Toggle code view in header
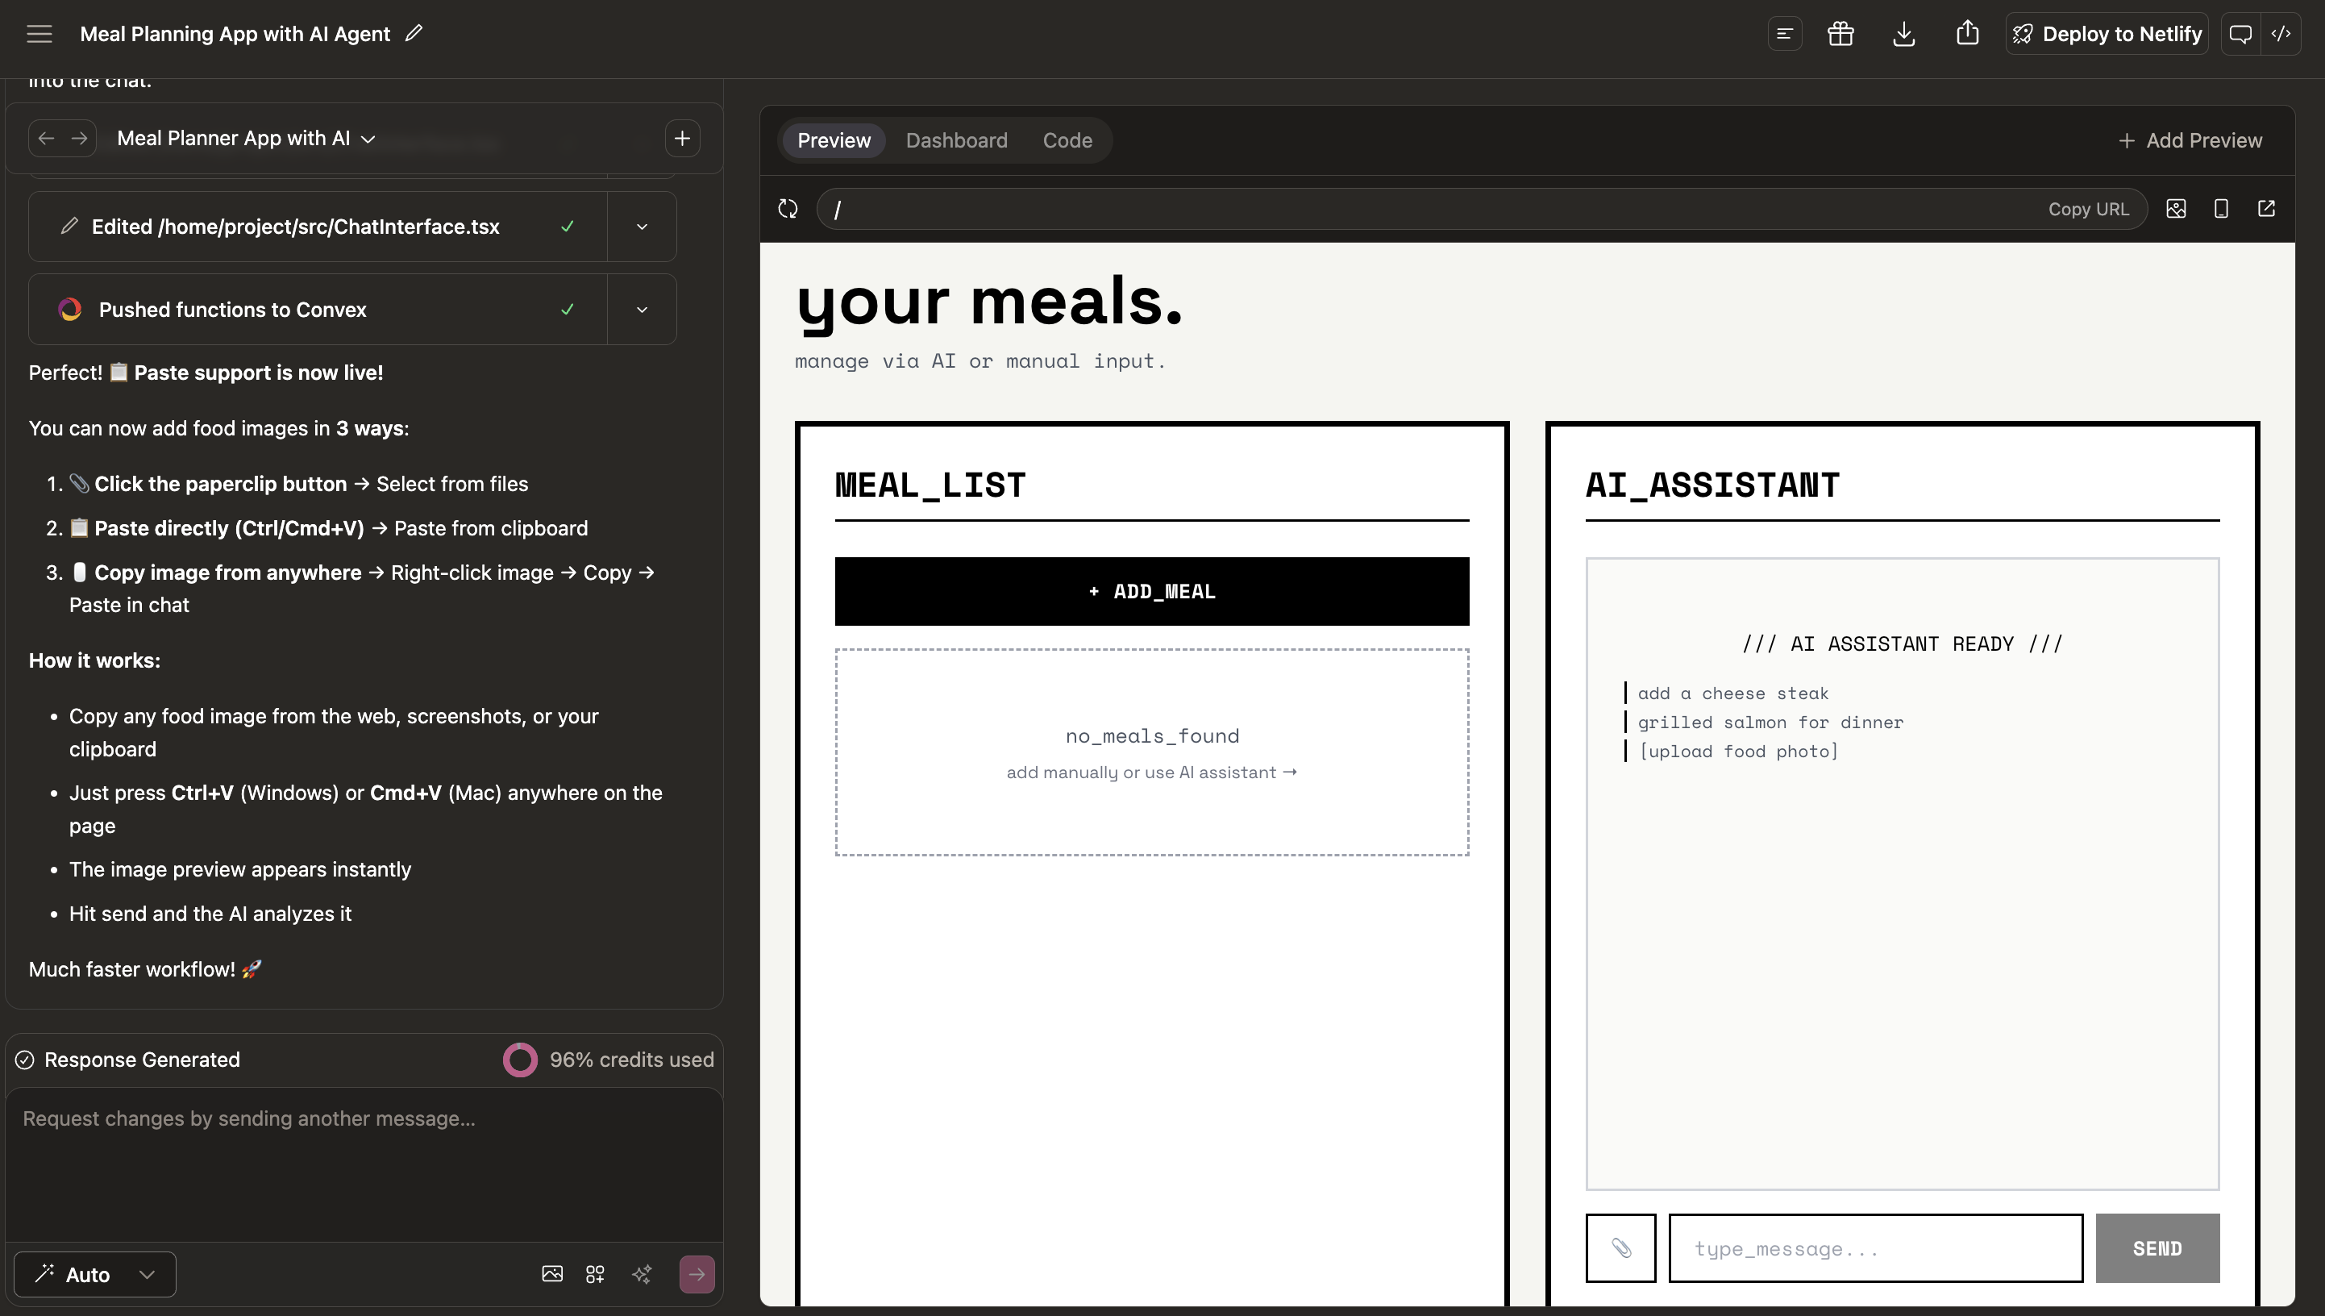This screenshot has height=1316, width=2325. point(2281,35)
